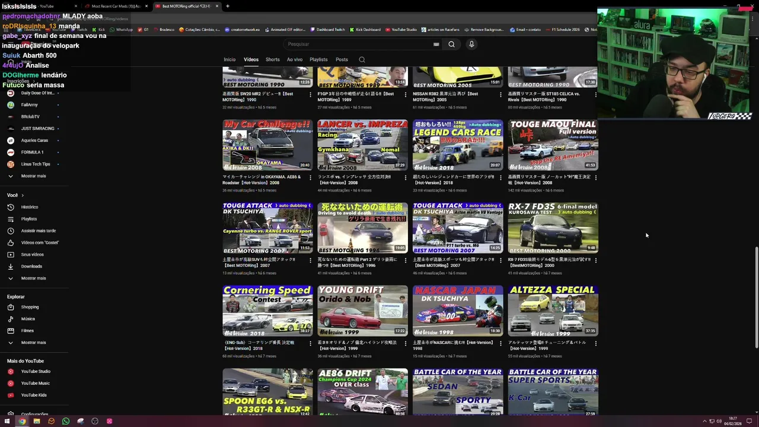Open YouTube Kids in the sidebar
The width and height of the screenshot is (759, 427).
34,395
